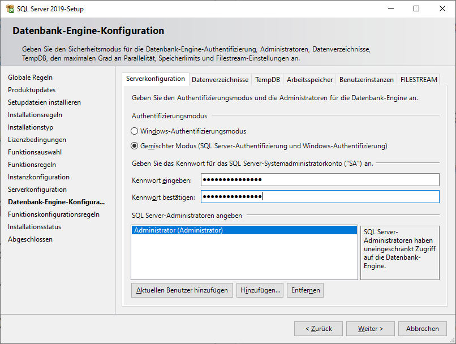456x344 pixels.
Task: Cancel setup with Abbrechen button
Action: [x=423, y=329]
